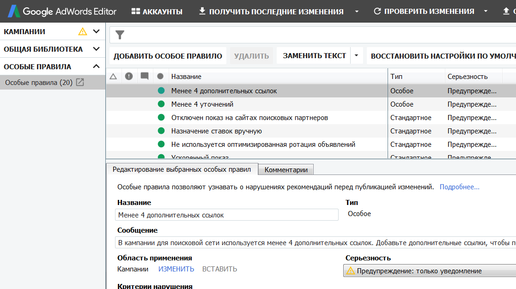Sort by the exclamation error column header
The width and height of the screenshot is (516, 289).
(129, 76)
